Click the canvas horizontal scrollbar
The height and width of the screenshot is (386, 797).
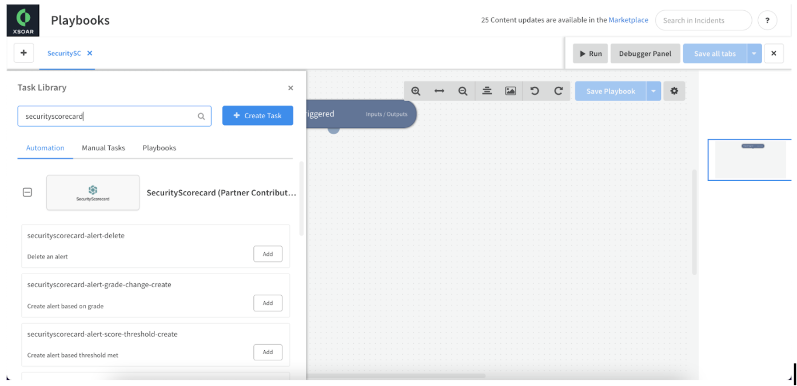(396, 376)
